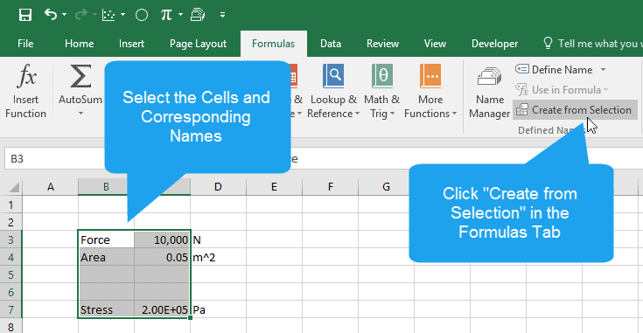Click the cell containing m^2
The image size is (643, 333).
click(218, 257)
